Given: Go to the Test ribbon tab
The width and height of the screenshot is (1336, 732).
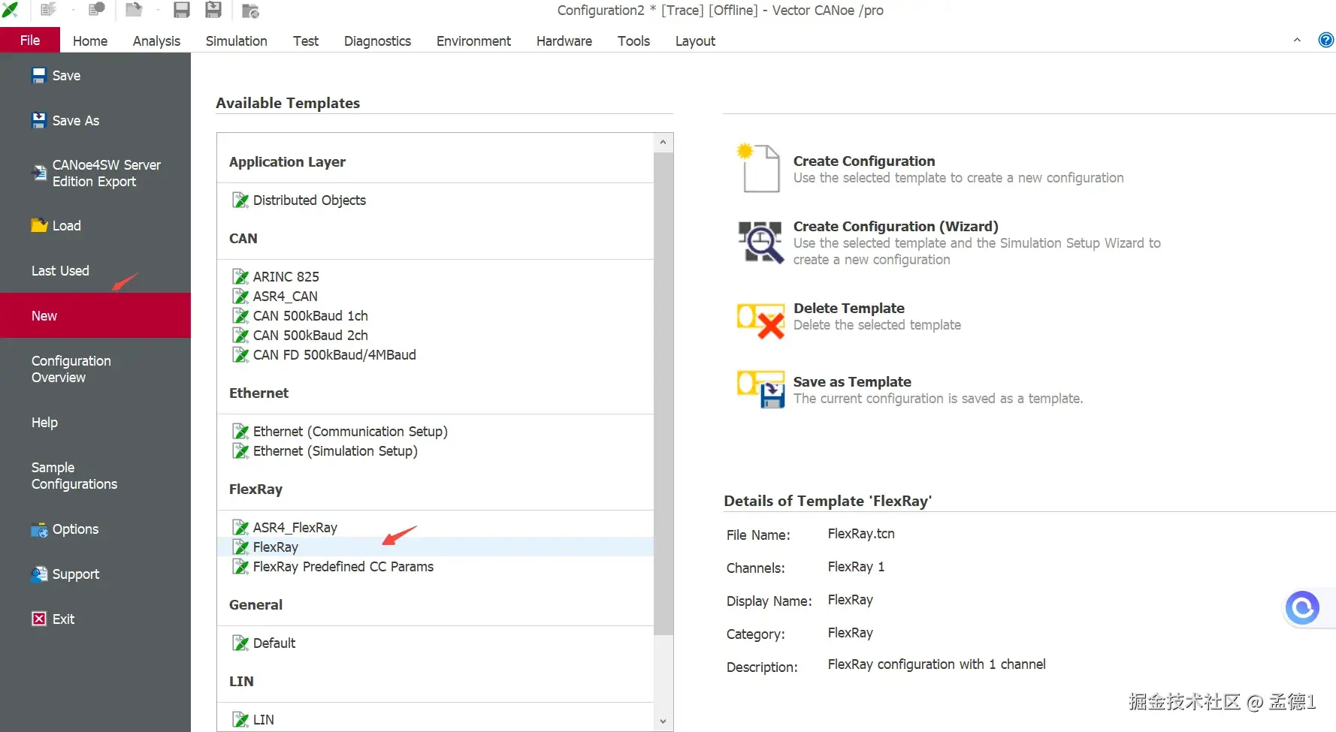Looking at the screenshot, I should (x=306, y=41).
